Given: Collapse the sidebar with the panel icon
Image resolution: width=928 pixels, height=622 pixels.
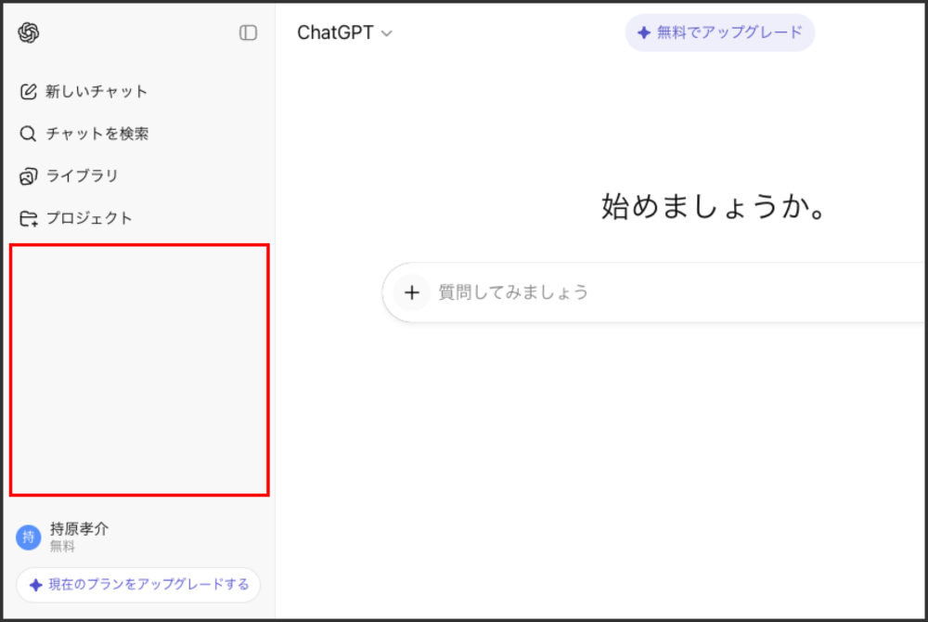Looking at the screenshot, I should pos(247,33).
